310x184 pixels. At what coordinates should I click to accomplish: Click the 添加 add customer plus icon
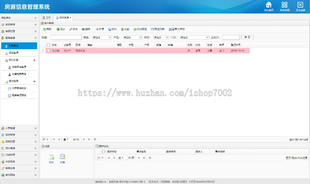pos(58,29)
